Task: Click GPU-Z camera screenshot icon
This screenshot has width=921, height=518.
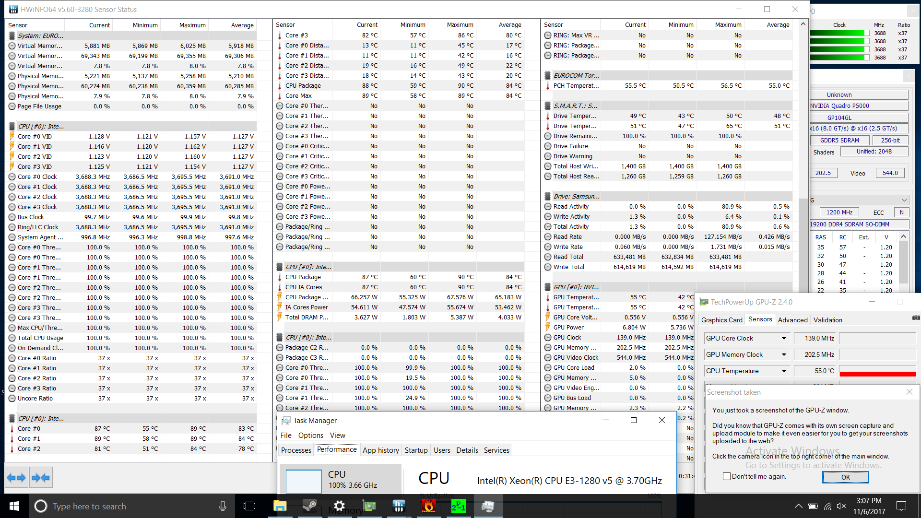Action: tap(916, 318)
